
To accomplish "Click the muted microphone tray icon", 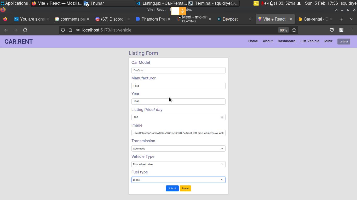I will (x=262, y=3).
